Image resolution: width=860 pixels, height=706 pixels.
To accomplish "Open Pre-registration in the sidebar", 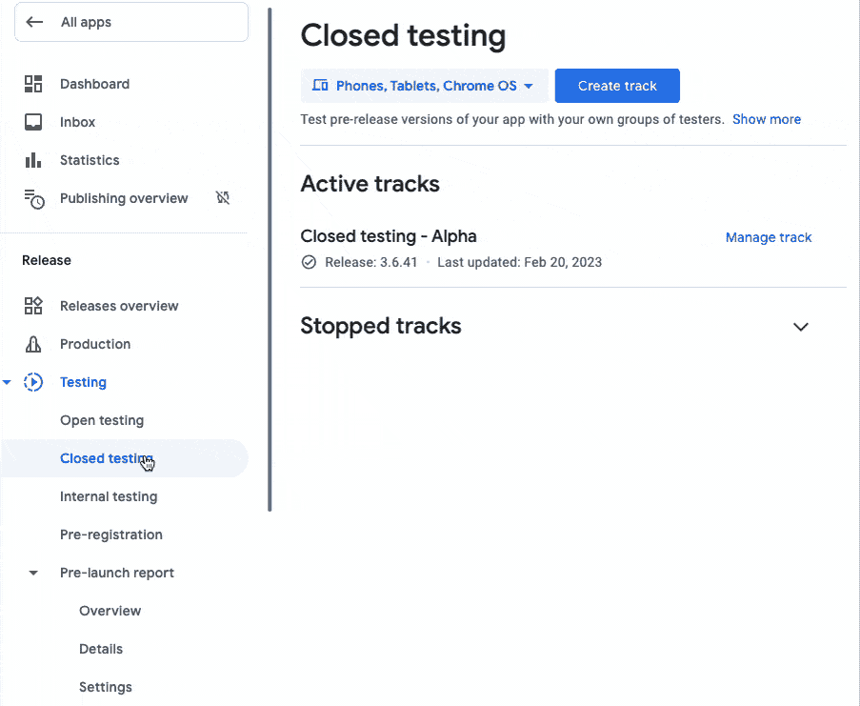I will tap(111, 535).
